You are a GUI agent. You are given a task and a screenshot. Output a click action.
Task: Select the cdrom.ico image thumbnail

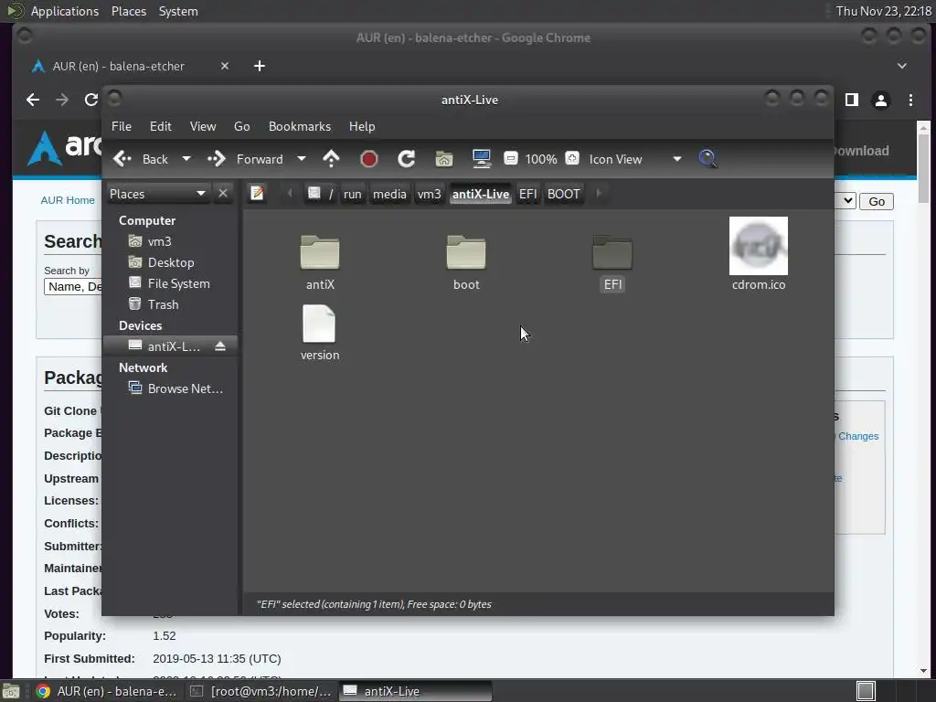pos(759,246)
